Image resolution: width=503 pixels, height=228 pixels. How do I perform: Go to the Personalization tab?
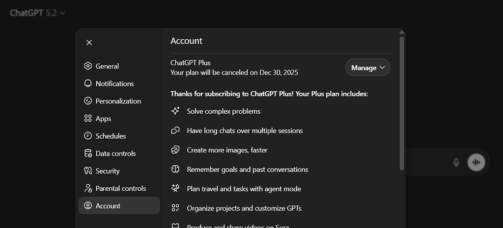pos(119,101)
